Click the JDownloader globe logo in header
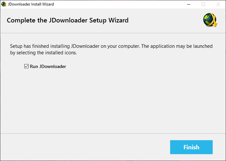This screenshot has height=161, width=226. coord(210,20)
